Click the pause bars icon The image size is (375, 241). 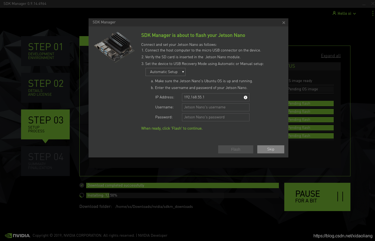tap(340, 197)
